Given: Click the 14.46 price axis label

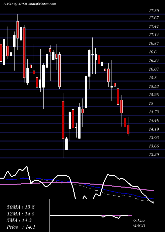Looking at the screenshot, I should click(154, 121).
